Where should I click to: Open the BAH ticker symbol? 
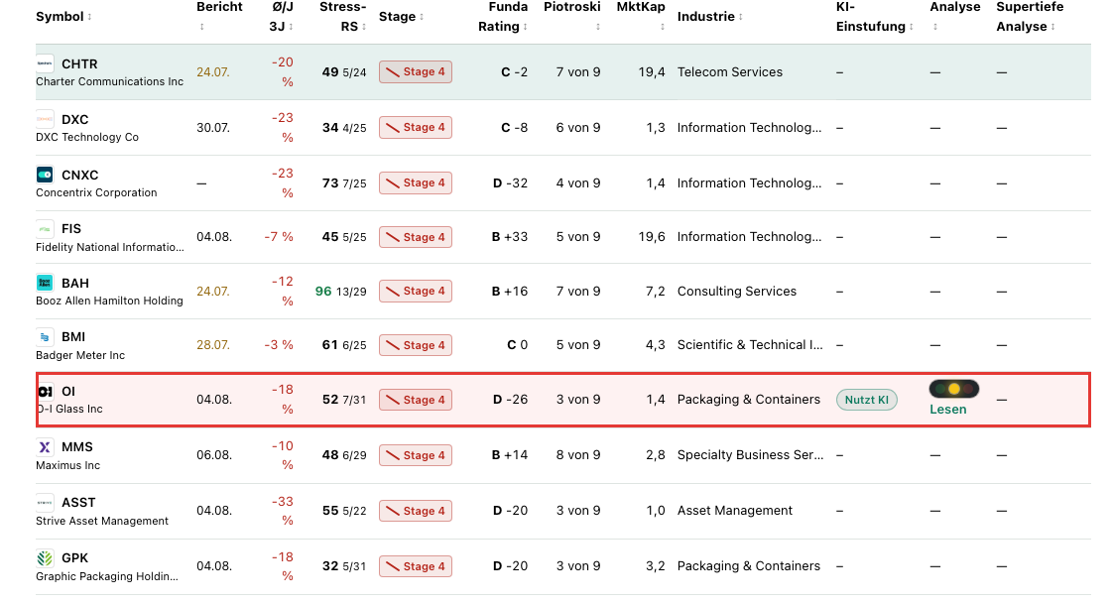(75, 284)
